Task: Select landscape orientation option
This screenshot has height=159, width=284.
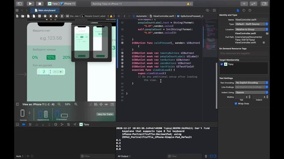Action: click(x=64, y=115)
